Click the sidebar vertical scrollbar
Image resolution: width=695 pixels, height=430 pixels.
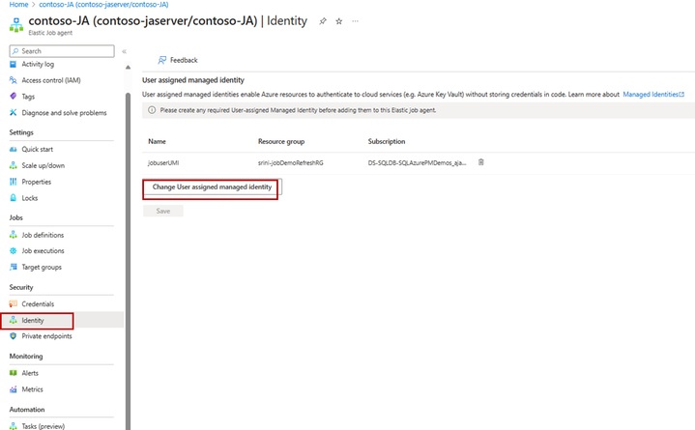point(129,261)
